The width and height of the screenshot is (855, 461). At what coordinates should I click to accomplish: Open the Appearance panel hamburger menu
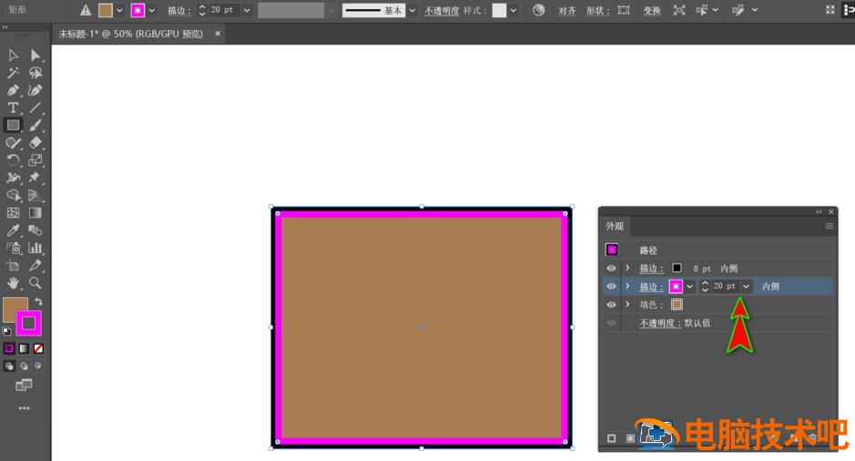coord(829,225)
